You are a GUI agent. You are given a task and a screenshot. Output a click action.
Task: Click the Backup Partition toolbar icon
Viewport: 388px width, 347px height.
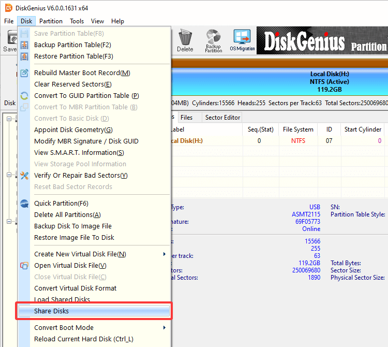pyautogui.click(x=213, y=40)
